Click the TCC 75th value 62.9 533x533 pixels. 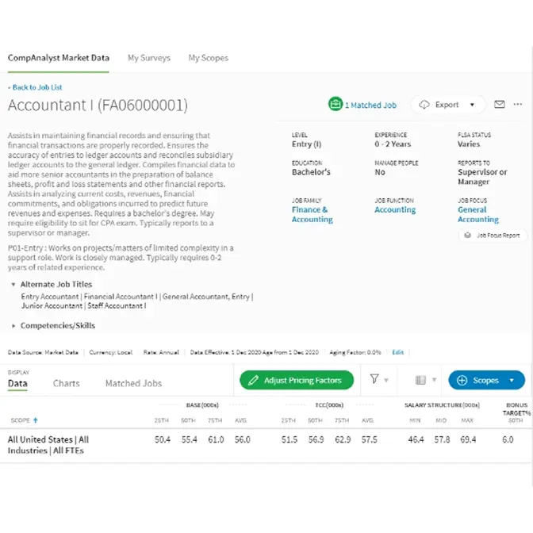343,439
